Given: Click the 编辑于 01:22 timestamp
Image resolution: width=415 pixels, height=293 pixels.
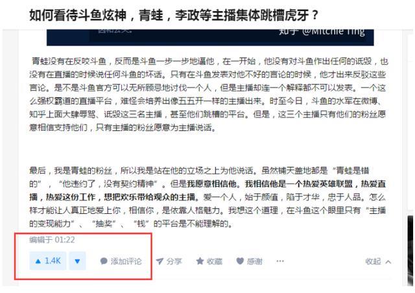Looking at the screenshot, I should coord(52,240).
